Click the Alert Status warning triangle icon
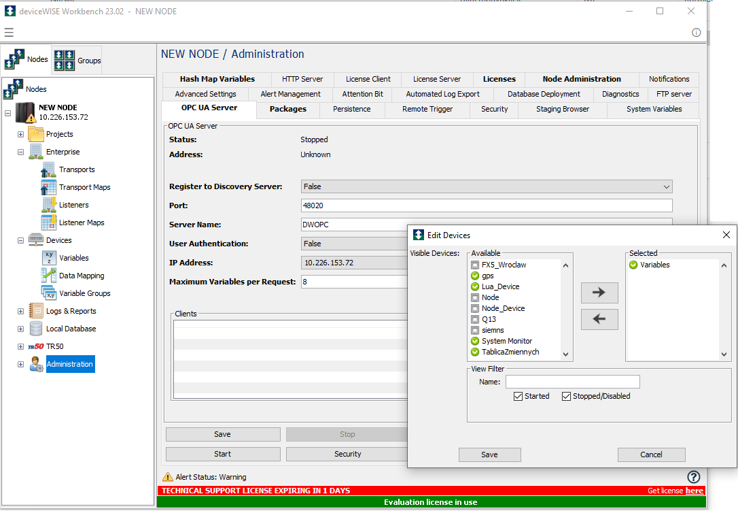Image resolution: width=738 pixels, height=511 pixels. click(x=168, y=476)
